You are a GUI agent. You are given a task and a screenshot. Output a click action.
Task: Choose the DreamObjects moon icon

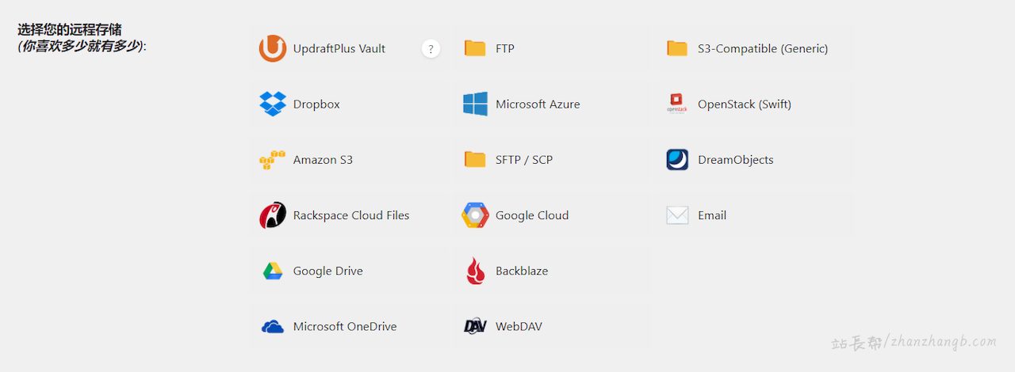(x=677, y=160)
